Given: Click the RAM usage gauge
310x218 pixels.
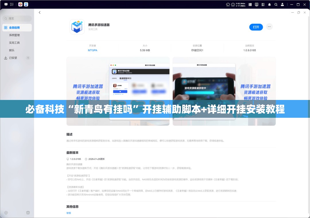Looking at the screenshot, I should tap(233, 5).
